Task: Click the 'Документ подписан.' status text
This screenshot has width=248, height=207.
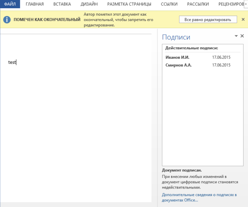Action: pos(182,170)
